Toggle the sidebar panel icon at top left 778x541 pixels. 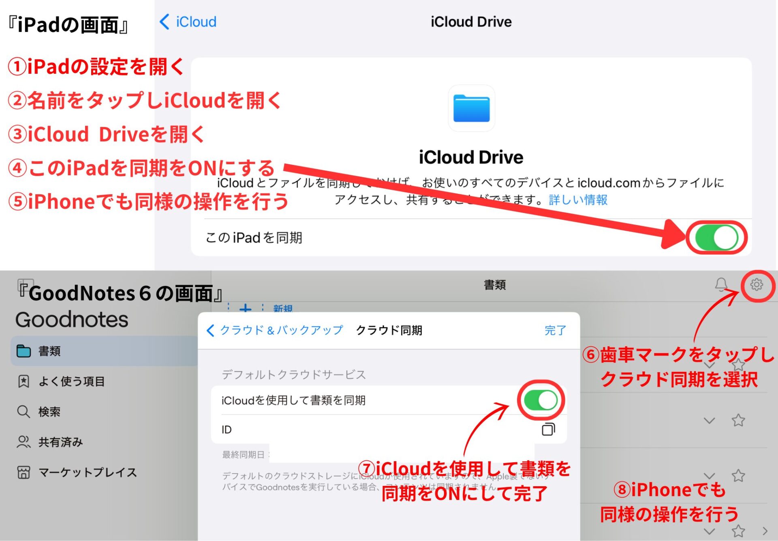click(x=26, y=286)
